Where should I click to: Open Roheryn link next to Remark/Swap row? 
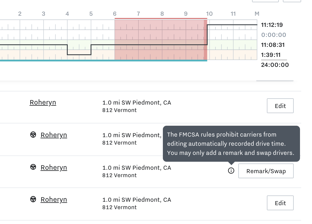(x=54, y=168)
